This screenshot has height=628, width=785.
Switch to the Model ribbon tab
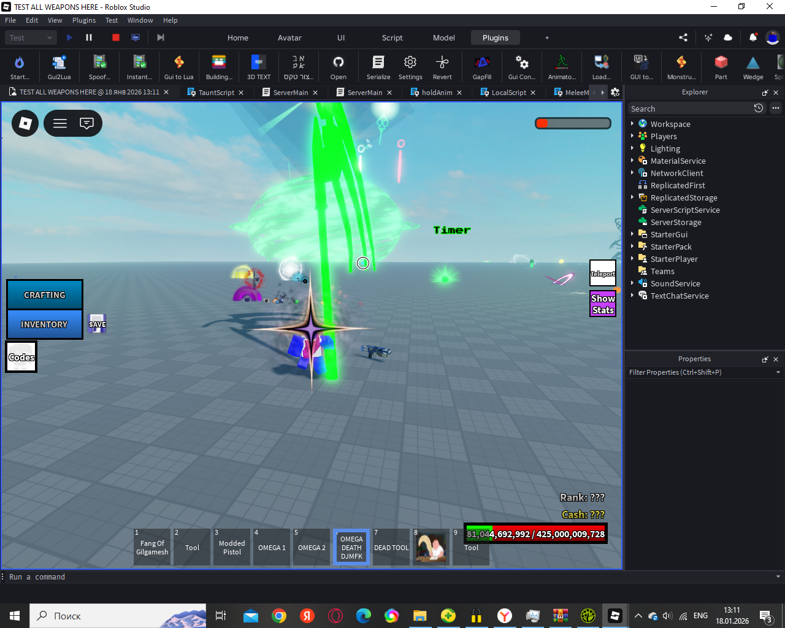pyautogui.click(x=444, y=37)
